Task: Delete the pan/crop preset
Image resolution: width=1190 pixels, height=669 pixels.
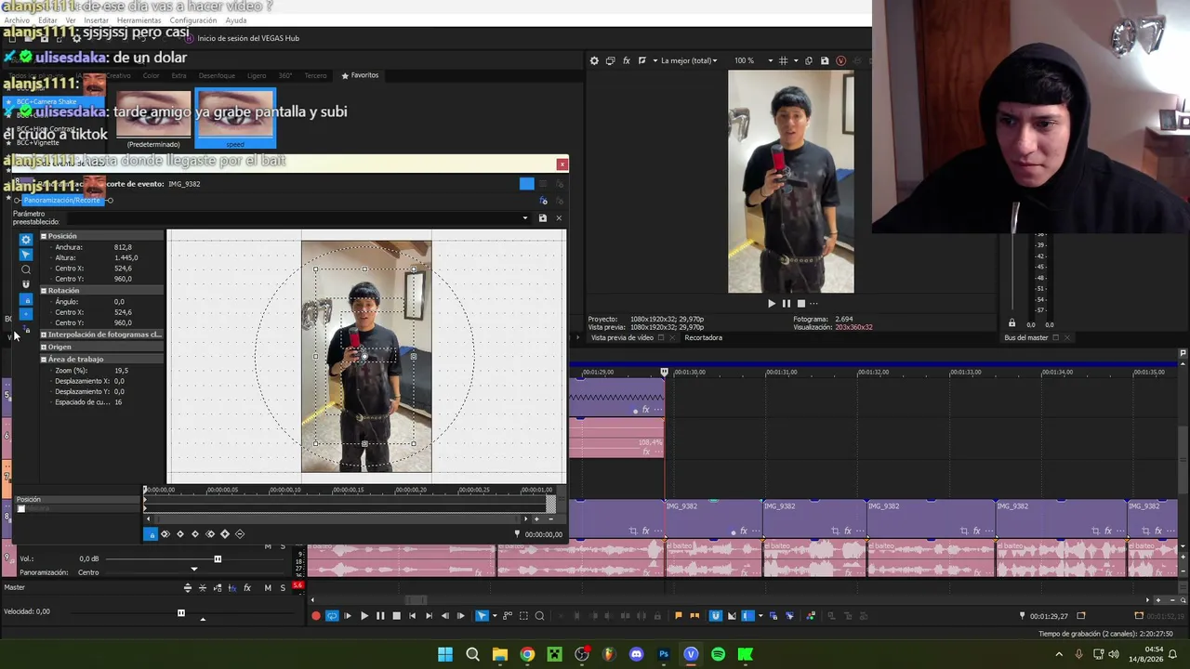Action: [x=559, y=218]
